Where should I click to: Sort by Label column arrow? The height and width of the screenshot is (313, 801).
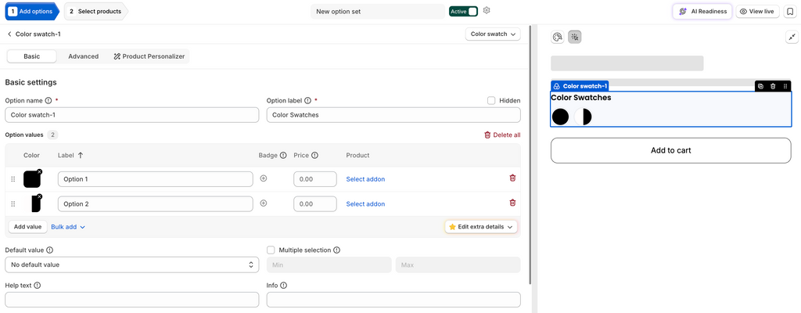[81, 156]
